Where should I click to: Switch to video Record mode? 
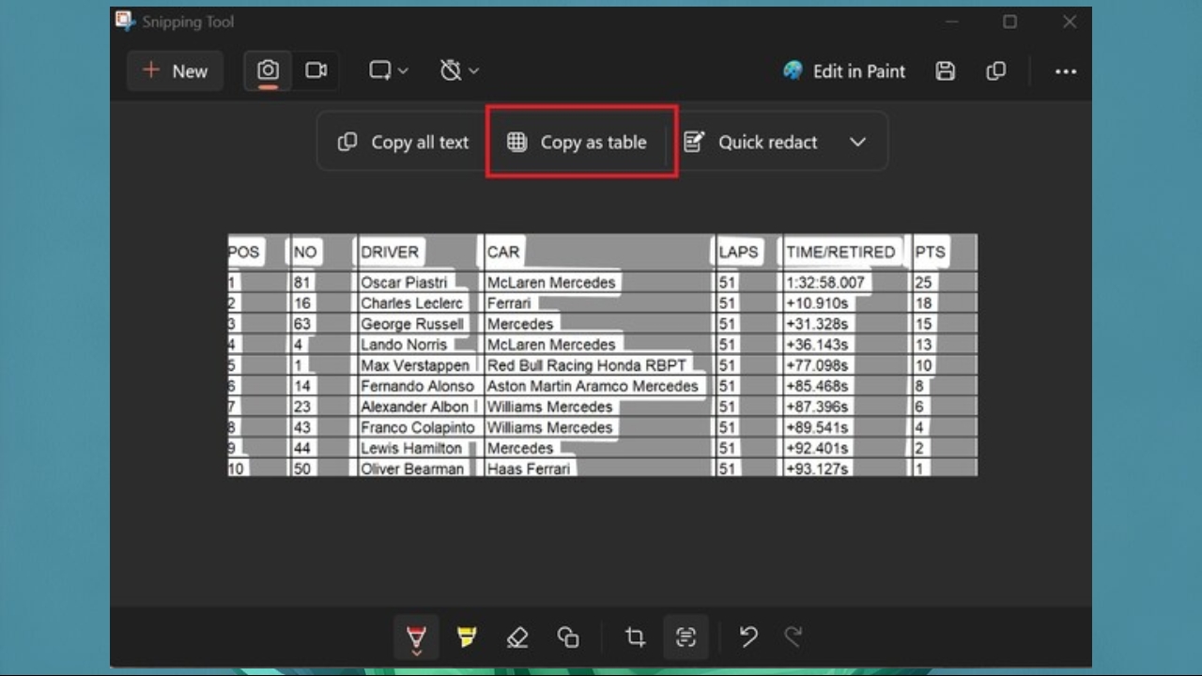tap(316, 71)
